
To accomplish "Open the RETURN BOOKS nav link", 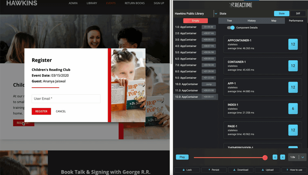I will [134, 3].
